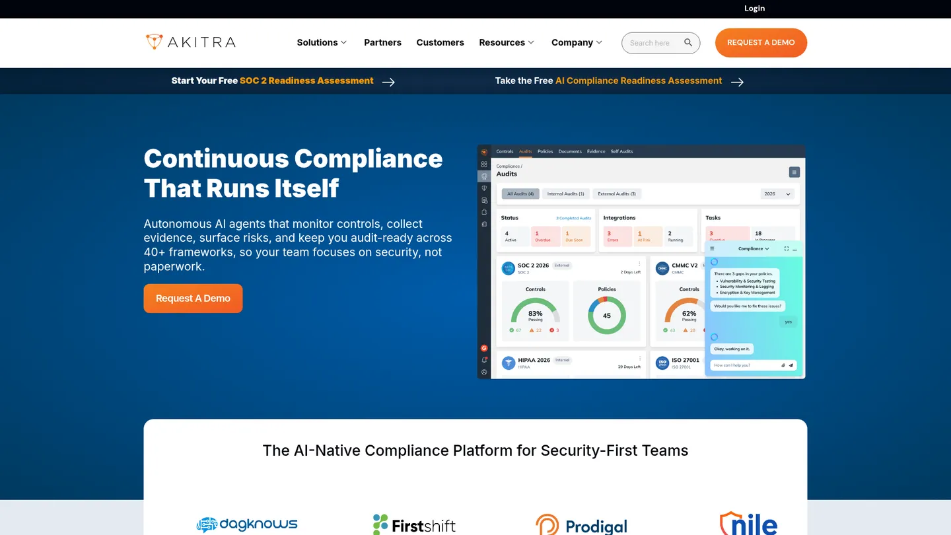
Task: Click the dashboard grid icon in the preview sidebar
Action: 484,164
